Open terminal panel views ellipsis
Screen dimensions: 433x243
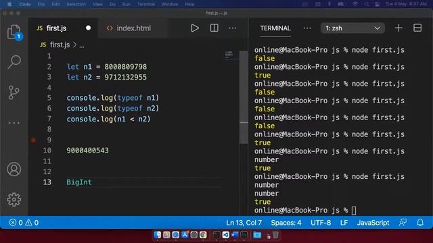pyautogui.click(x=307, y=28)
